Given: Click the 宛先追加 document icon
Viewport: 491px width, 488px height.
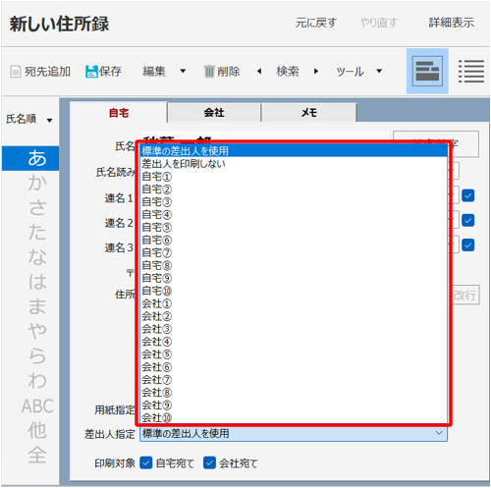Looking at the screenshot, I should tap(15, 72).
